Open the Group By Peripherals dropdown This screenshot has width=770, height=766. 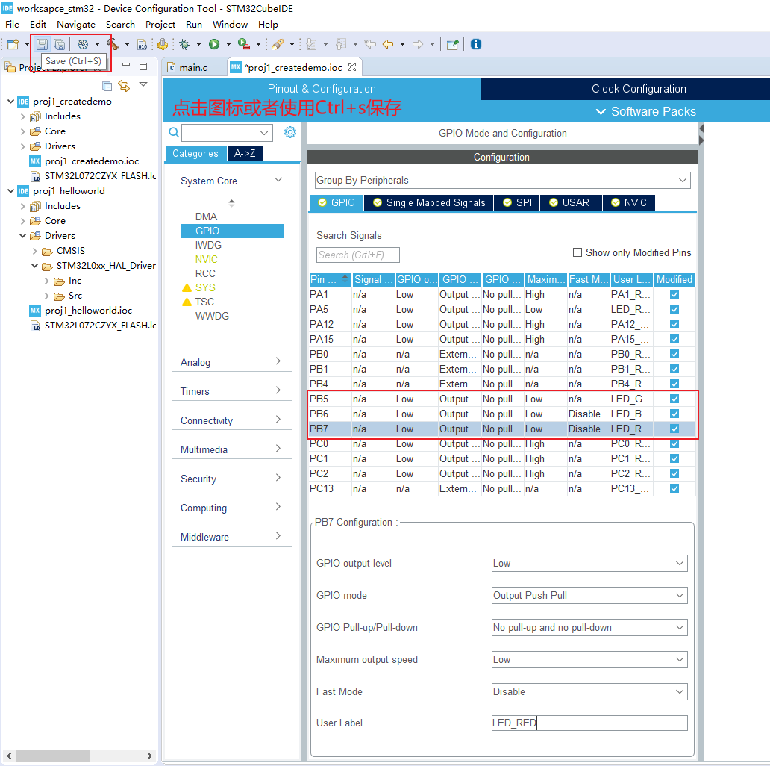[x=502, y=181]
